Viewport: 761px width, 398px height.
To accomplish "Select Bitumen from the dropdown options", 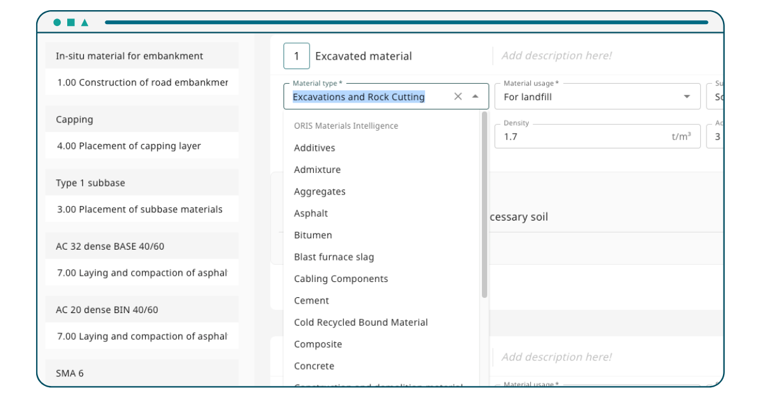I will point(313,235).
